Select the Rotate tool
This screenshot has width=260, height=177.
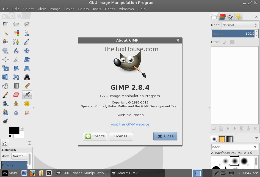[27, 59]
